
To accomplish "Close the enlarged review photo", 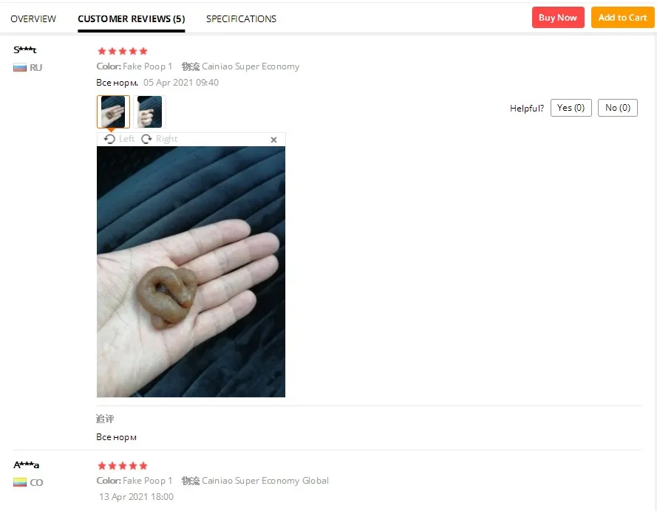I will click(x=273, y=140).
